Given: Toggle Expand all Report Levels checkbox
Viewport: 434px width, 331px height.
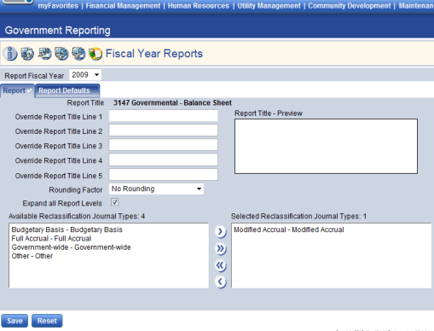Looking at the screenshot, I should 115,202.
